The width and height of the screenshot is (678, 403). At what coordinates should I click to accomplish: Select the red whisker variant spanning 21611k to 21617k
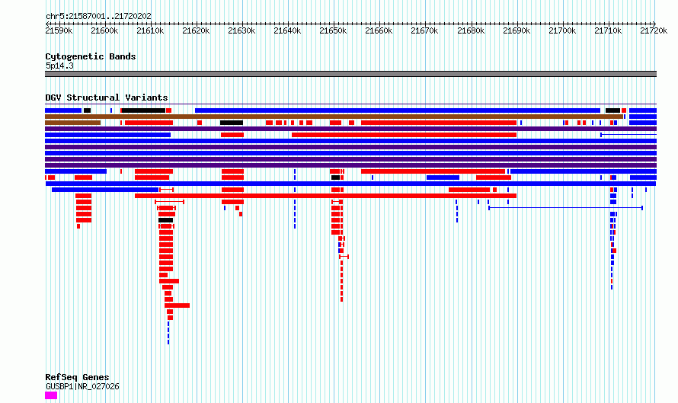pyautogui.click(x=169, y=202)
